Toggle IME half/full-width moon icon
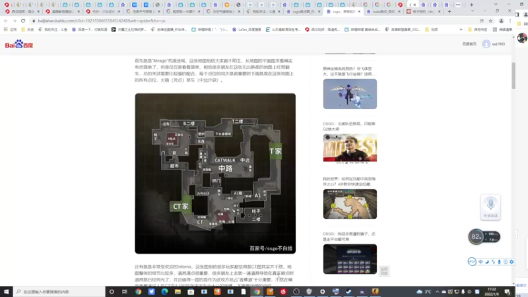This screenshot has width=528, height=297. tap(487, 261)
